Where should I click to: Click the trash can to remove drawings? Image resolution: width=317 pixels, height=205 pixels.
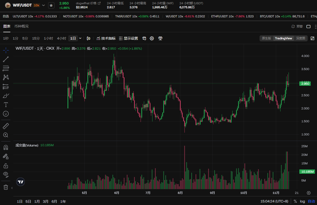click(x=6, y=187)
